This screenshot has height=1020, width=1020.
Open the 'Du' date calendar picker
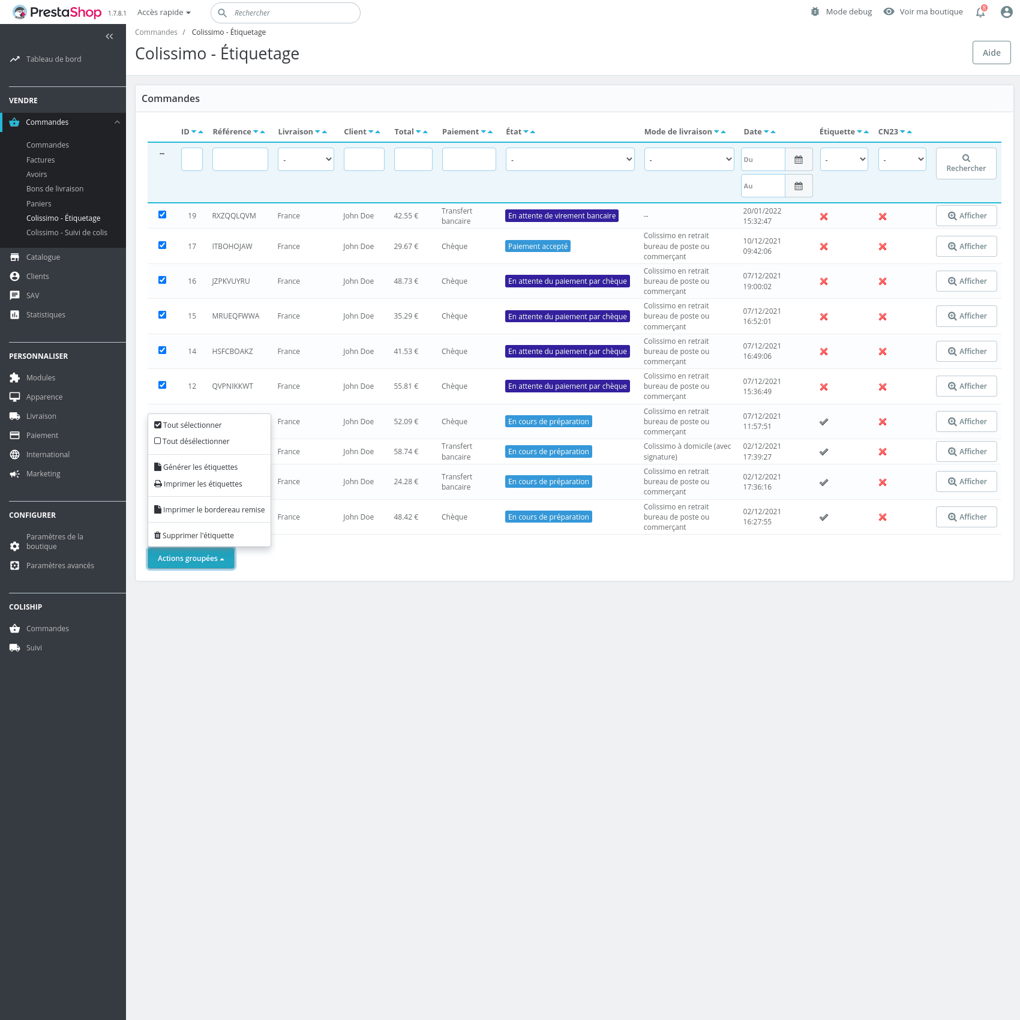(799, 160)
